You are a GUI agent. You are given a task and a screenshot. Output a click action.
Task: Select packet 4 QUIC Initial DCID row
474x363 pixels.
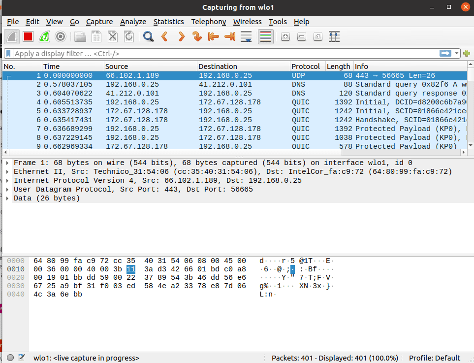tap(235, 102)
